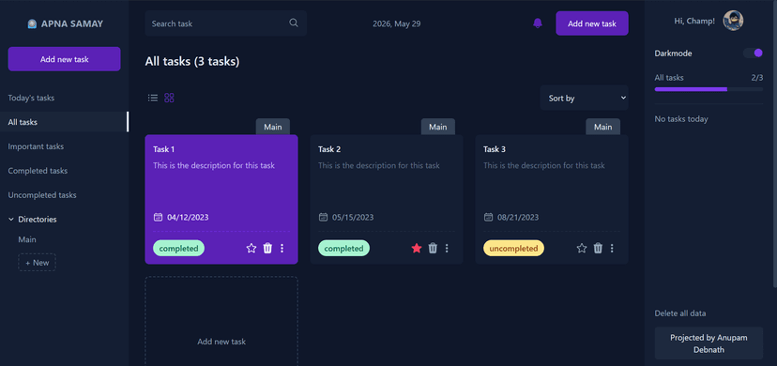The width and height of the screenshot is (777, 366).
Task: Toggle Task 2 completed status badge
Action: [343, 248]
